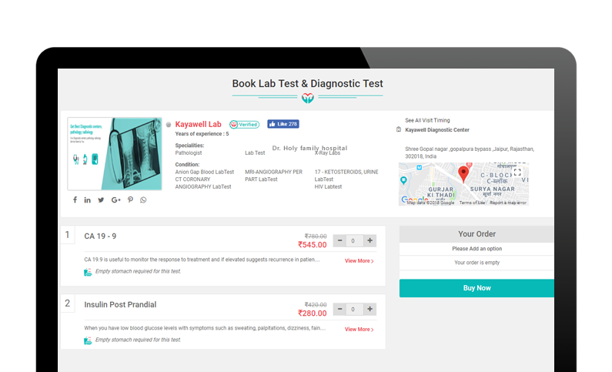Image resolution: width=612 pixels, height=372 pixels.
Task: Decrease CA 19-9 quantity with minus
Action: [x=339, y=240]
